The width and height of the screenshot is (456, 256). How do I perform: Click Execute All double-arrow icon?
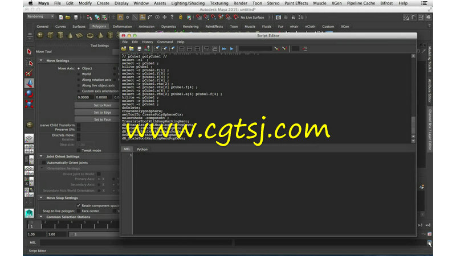pos(224,49)
